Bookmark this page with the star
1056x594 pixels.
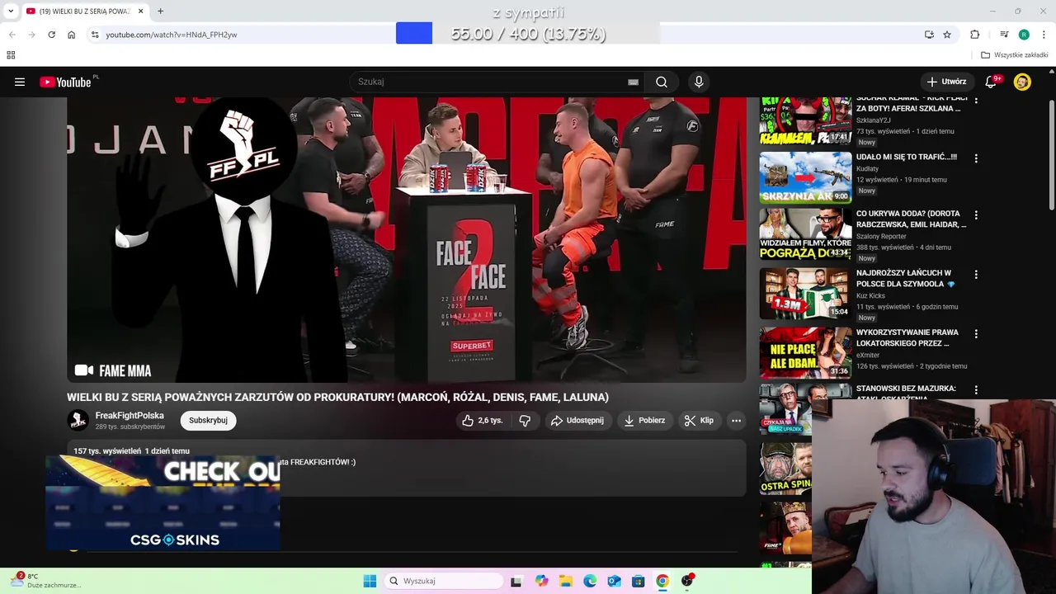point(947,35)
